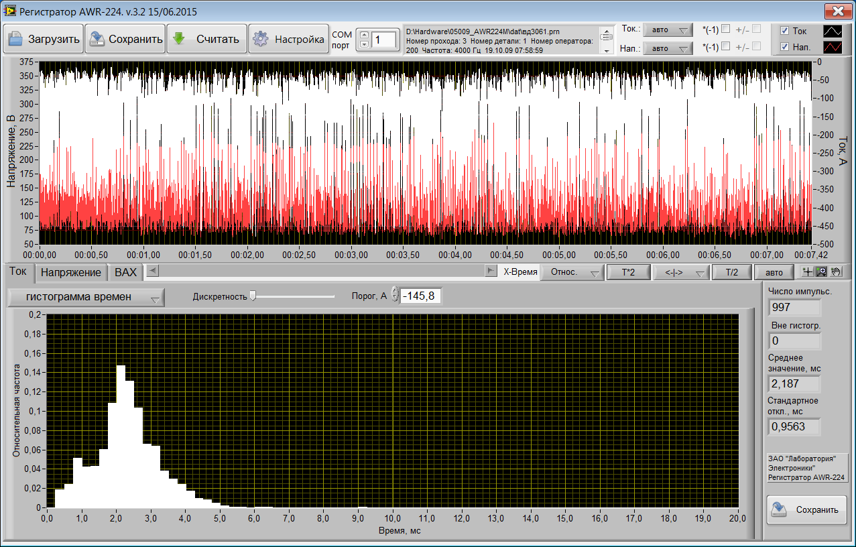
Task: Click the Дискретность slider handle
Action: click(x=253, y=296)
